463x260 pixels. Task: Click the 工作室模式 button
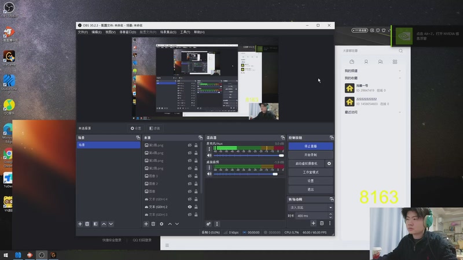click(311, 172)
